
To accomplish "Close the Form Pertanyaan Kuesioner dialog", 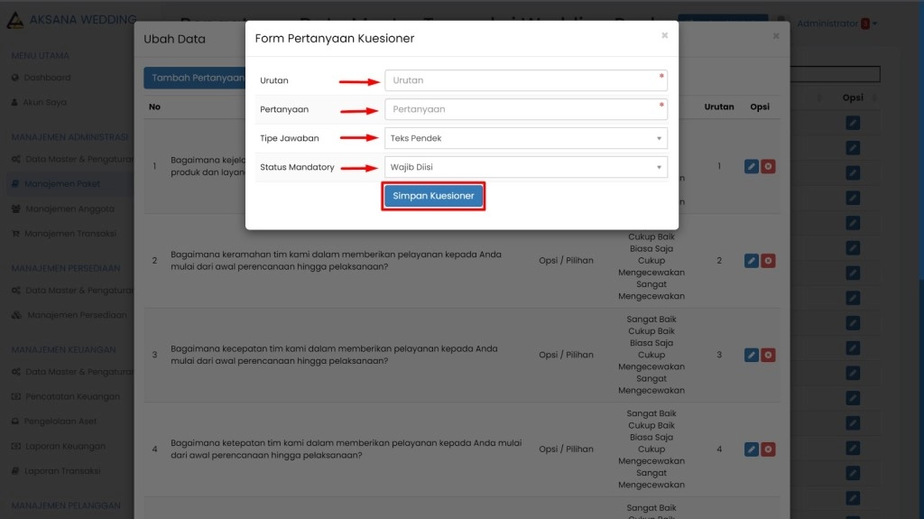I will pyautogui.click(x=665, y=36).
